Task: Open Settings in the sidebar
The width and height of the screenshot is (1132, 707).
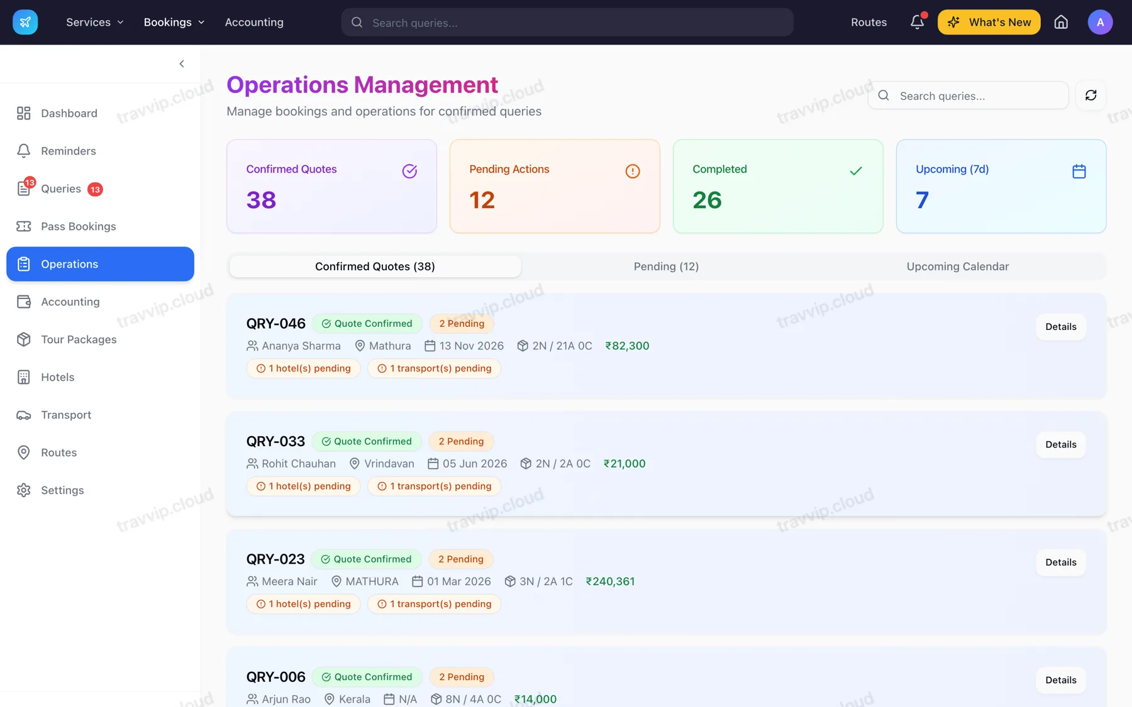Action: tap(100, 490)
